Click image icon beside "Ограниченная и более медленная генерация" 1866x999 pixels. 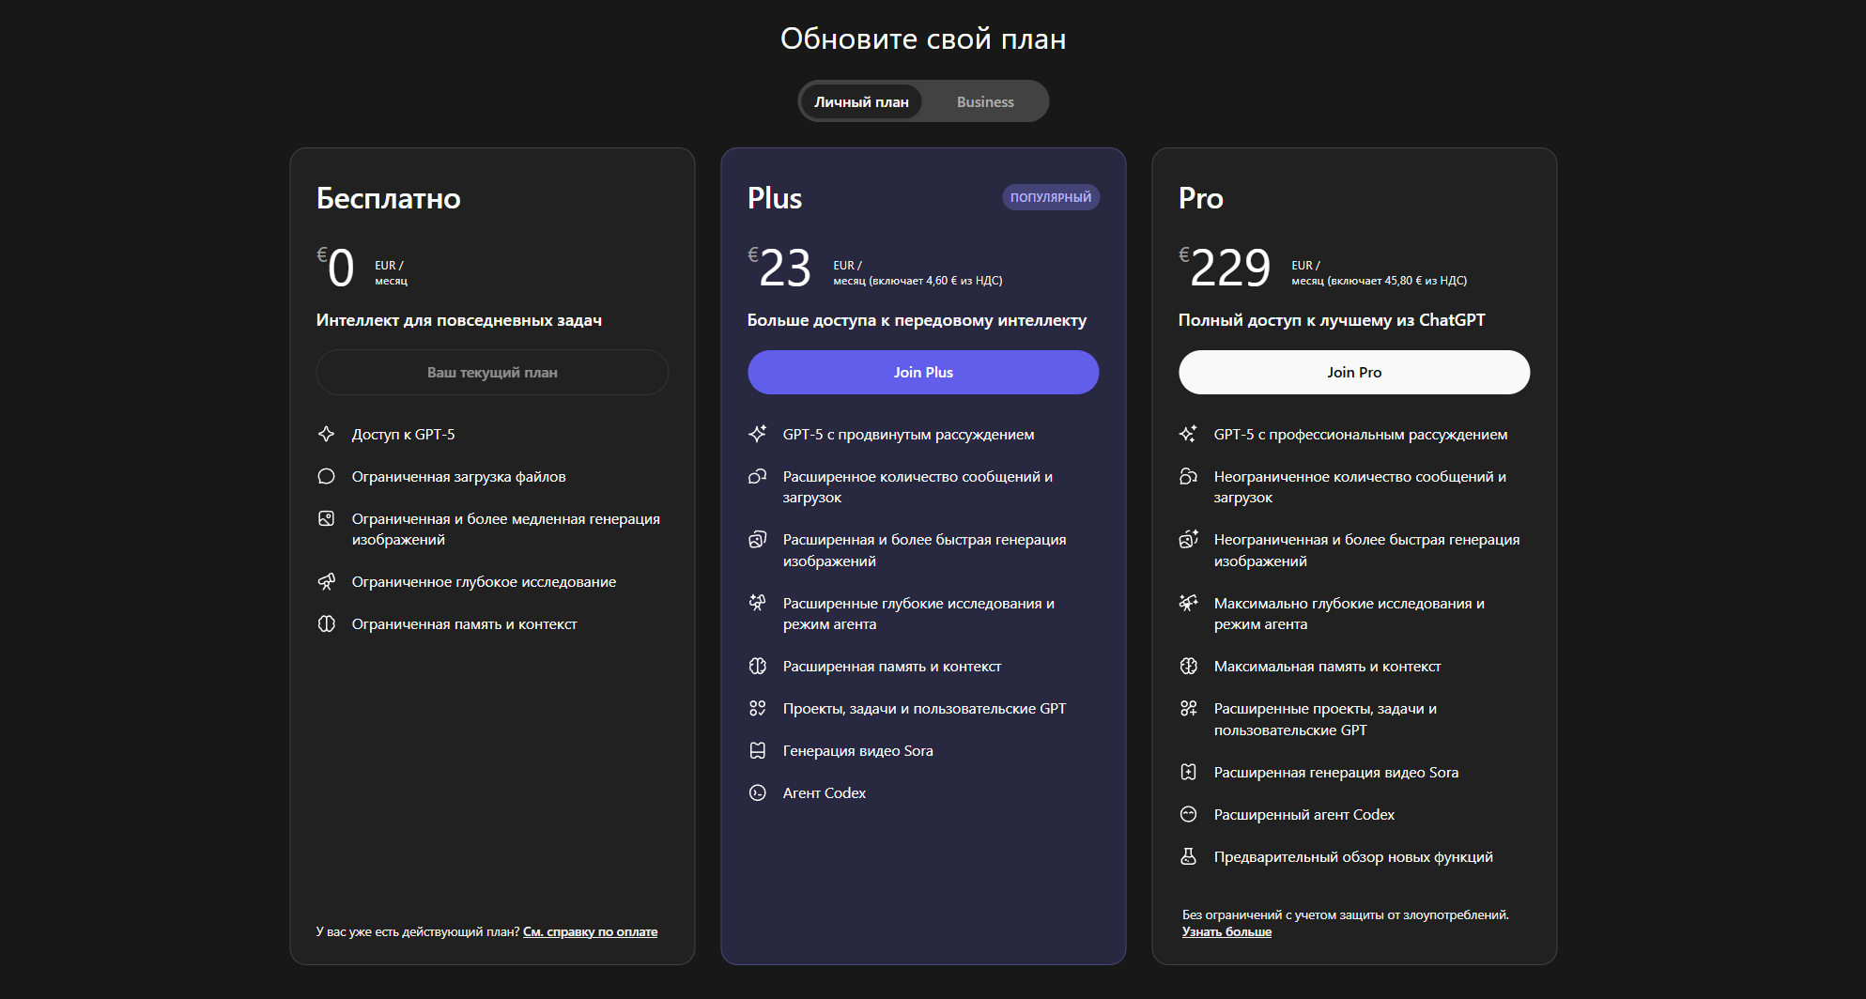(326, 518)
